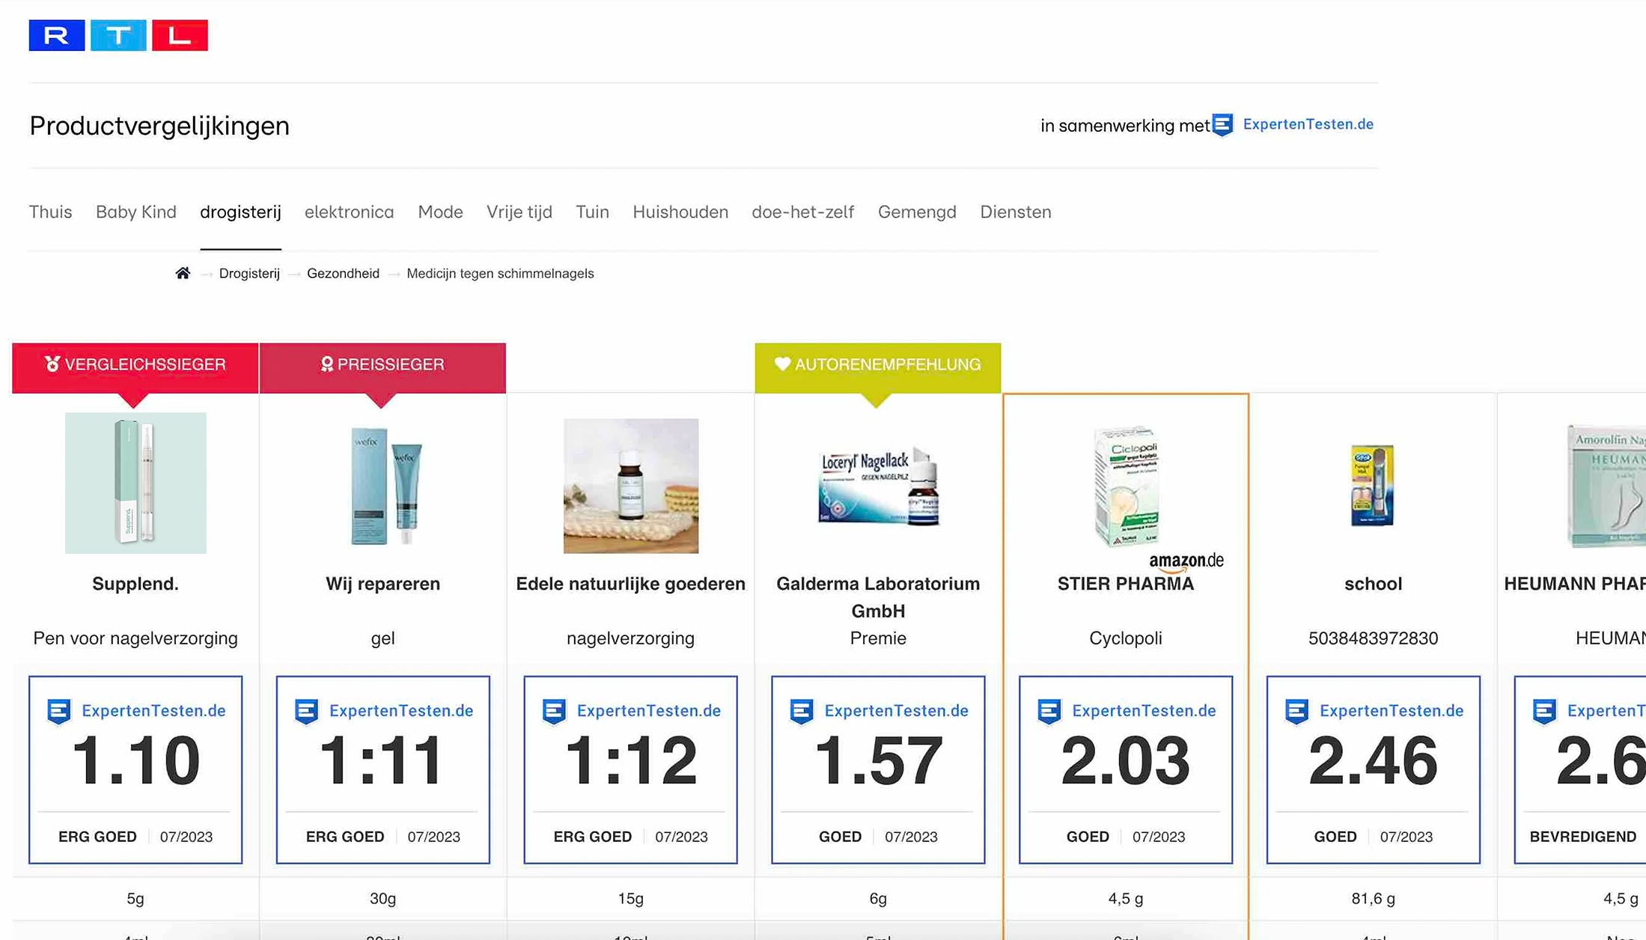The width and height of the screenshot is (1646, 940).
Task: Open the Scholl product image
Action: point(1373,485)
